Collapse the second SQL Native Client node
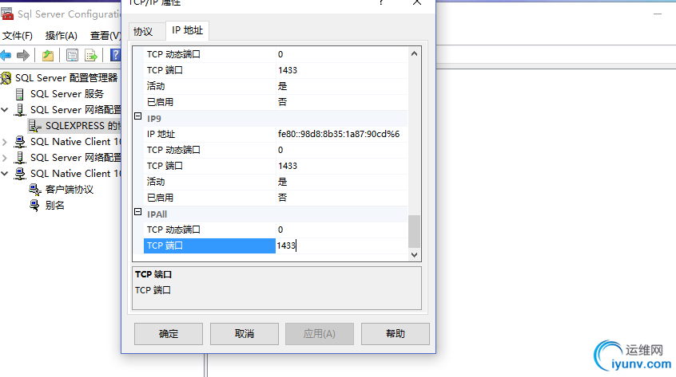Image resolution: width=676 pixels, height=377 pixels. coord(5,174)
